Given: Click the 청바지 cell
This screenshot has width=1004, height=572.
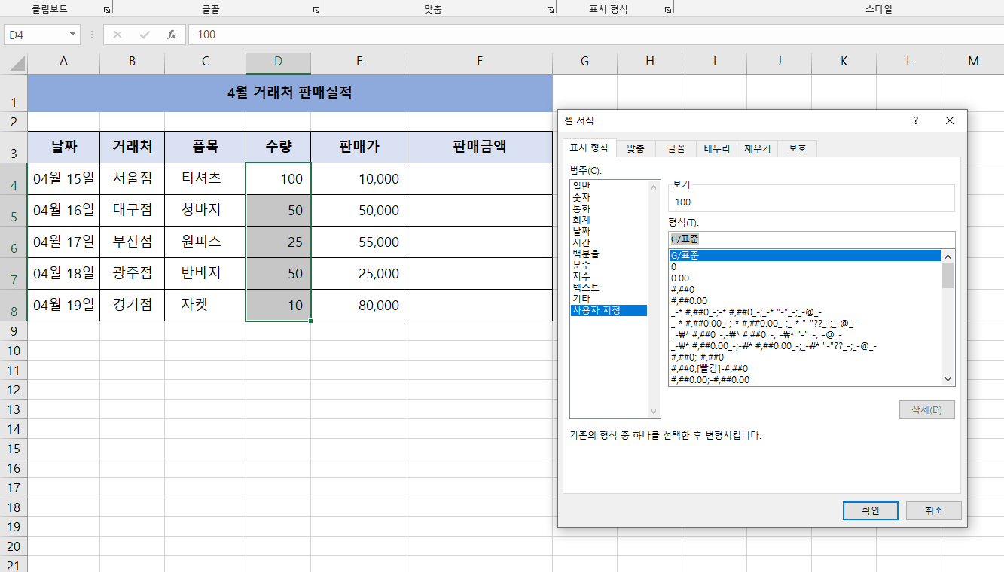Looking at the screenshot, I should tap(205, 211).
